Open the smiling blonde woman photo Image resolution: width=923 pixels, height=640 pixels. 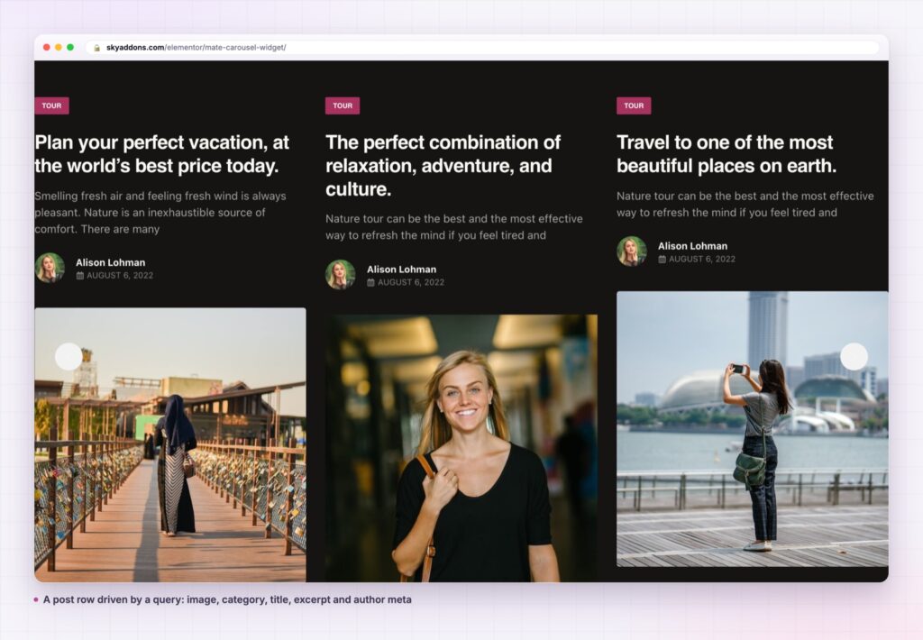pos(461,449)
